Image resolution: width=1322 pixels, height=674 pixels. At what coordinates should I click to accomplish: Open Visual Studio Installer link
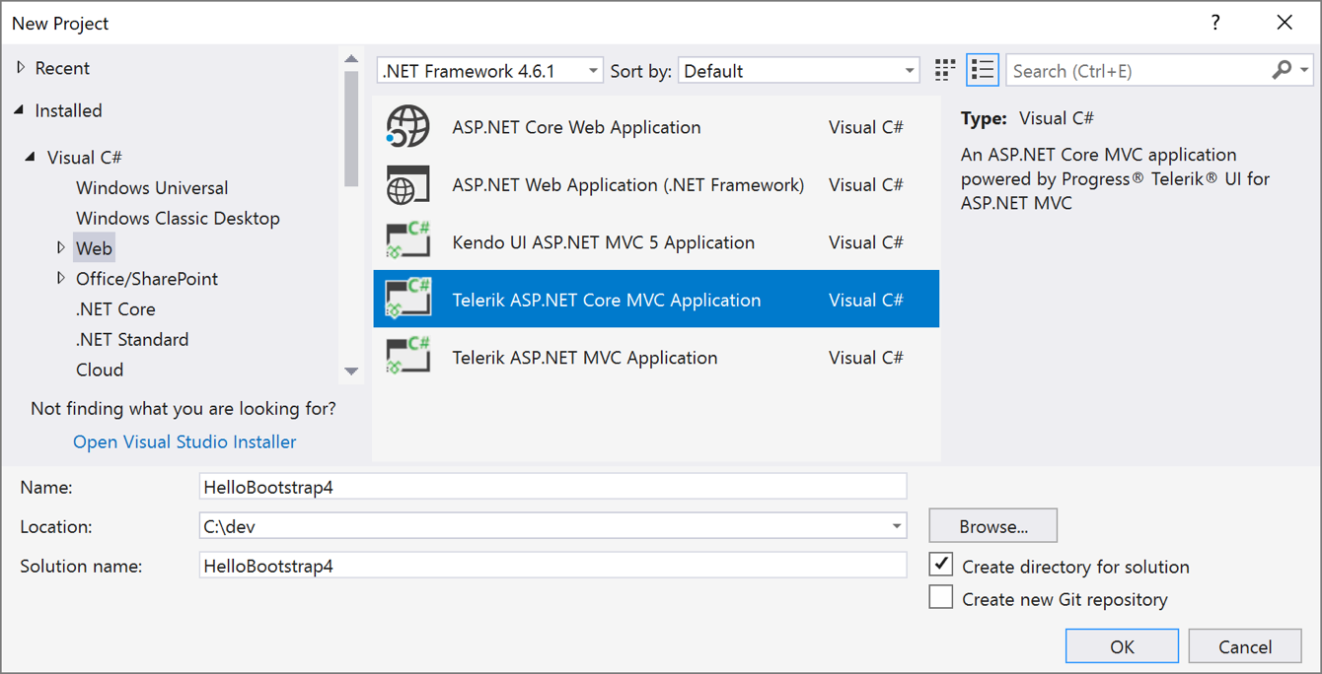pos(184,441)
